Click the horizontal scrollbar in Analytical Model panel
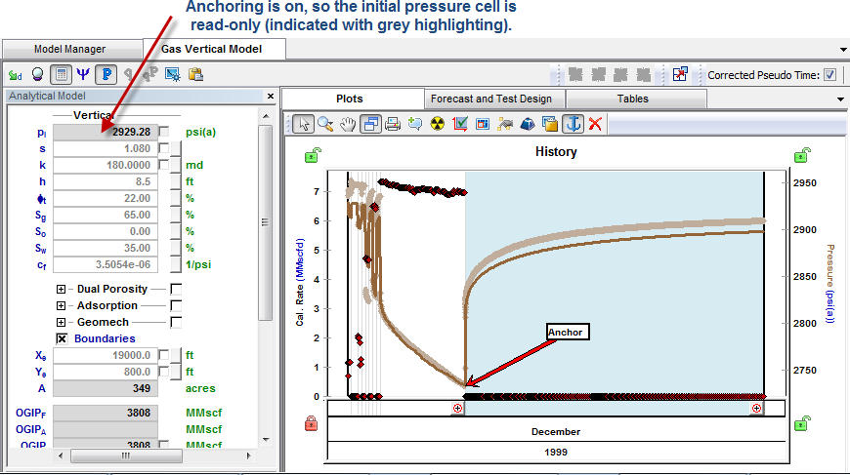 pos(124,455)
